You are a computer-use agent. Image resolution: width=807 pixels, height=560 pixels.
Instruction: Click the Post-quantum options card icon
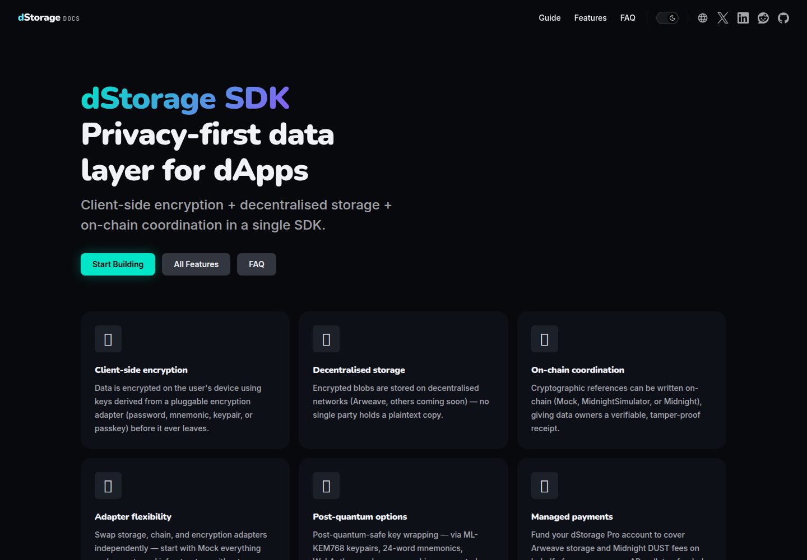pos(326,486)
